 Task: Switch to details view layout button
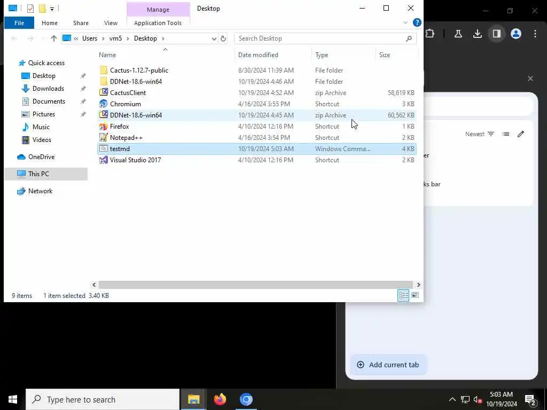click(403, 296)
